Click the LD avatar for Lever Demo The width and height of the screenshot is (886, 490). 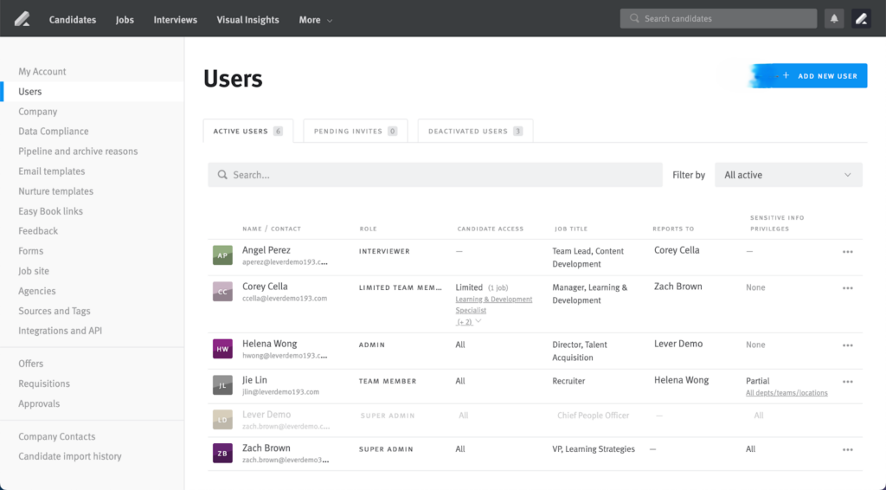pos(222,419)
